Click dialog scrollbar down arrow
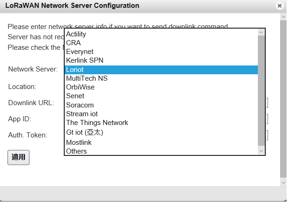Image resolution: width=287 pixels, height=202 pixels. 283,183
